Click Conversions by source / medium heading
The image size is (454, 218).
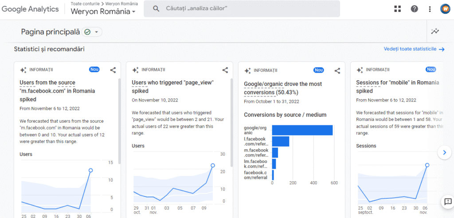[x=285, y=115]
